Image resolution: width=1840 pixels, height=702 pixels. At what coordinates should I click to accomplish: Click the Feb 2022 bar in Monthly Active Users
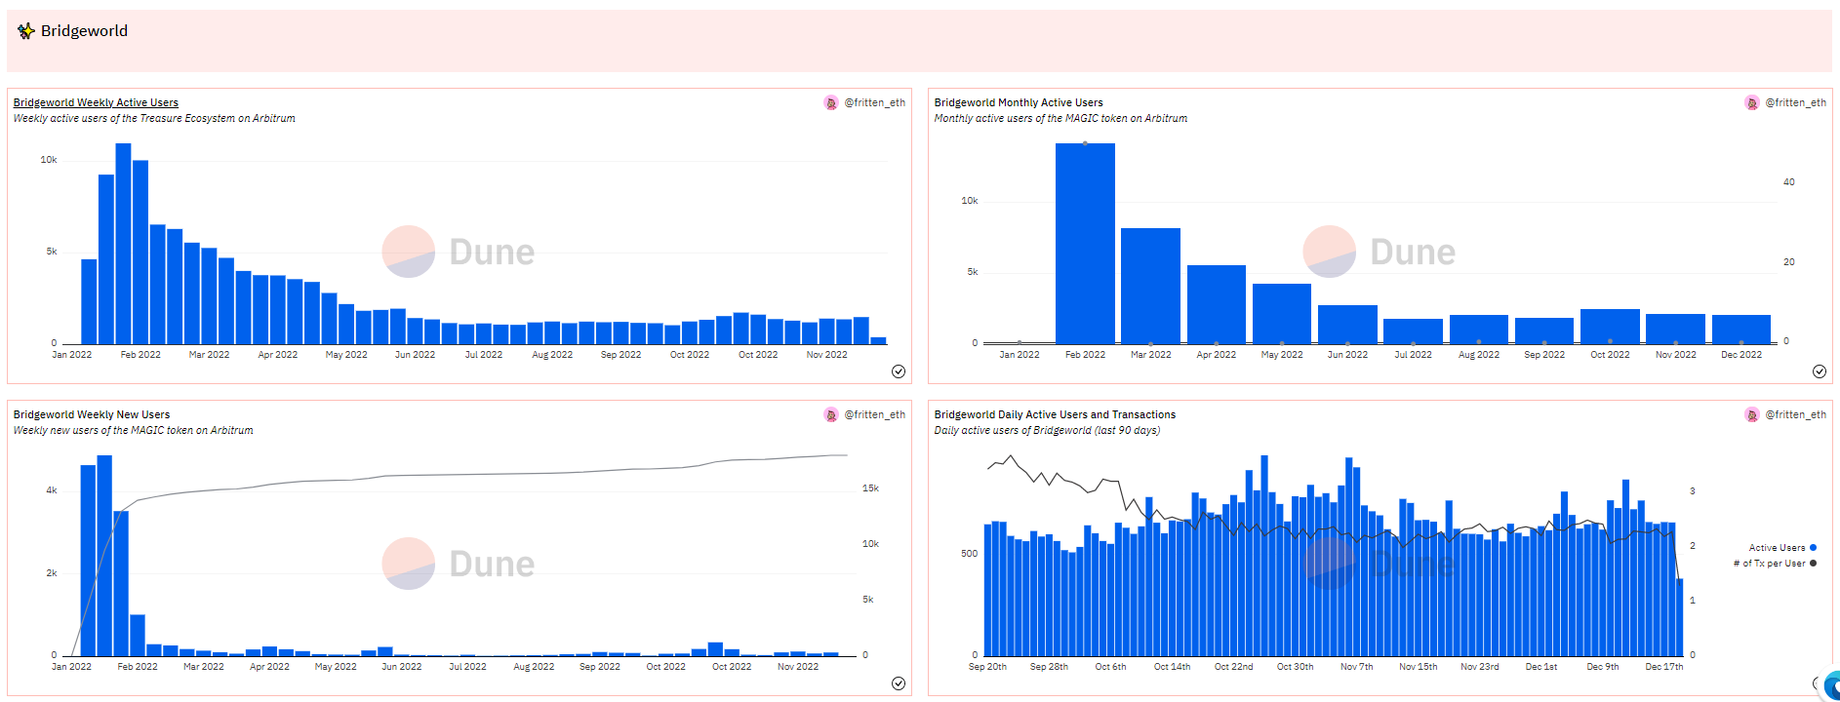tap(1085, 243)
